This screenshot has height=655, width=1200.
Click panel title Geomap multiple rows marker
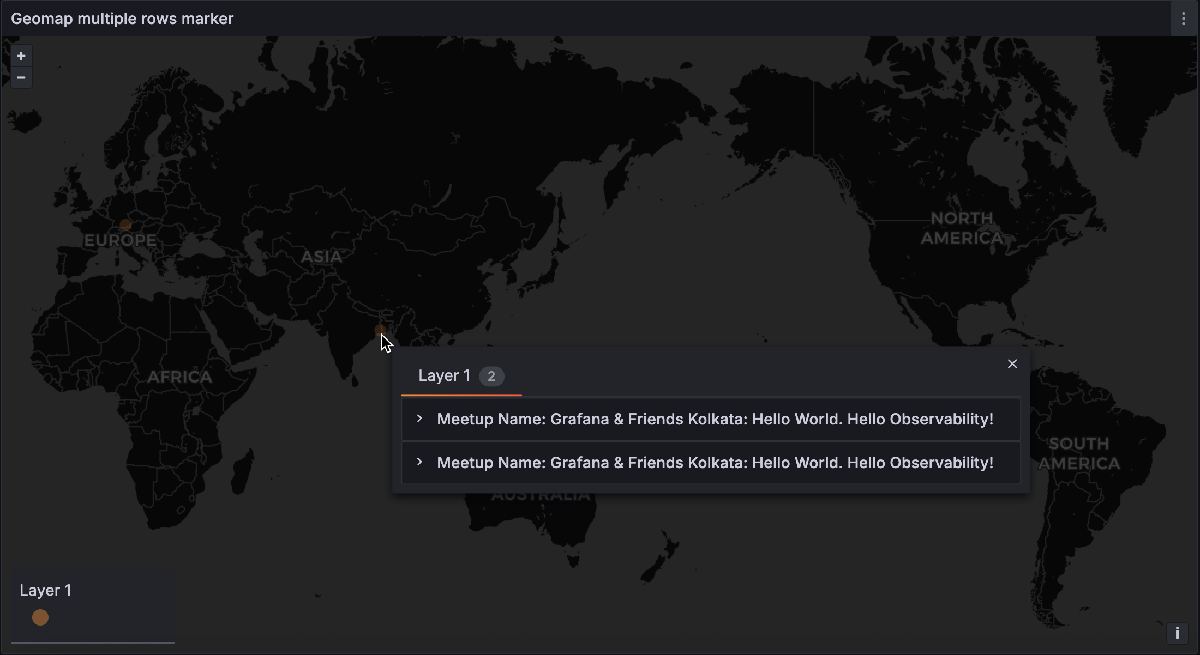[x=122, y=19]
